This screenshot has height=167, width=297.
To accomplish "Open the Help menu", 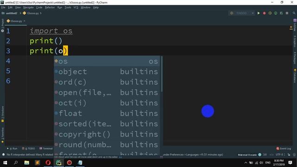I will point(96,7).
